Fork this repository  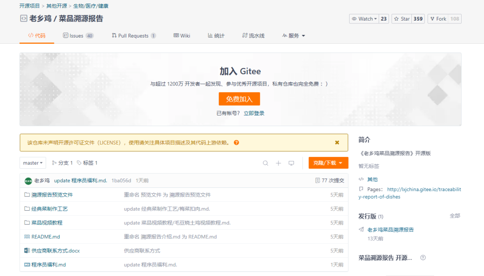click(x=438, y=19)
